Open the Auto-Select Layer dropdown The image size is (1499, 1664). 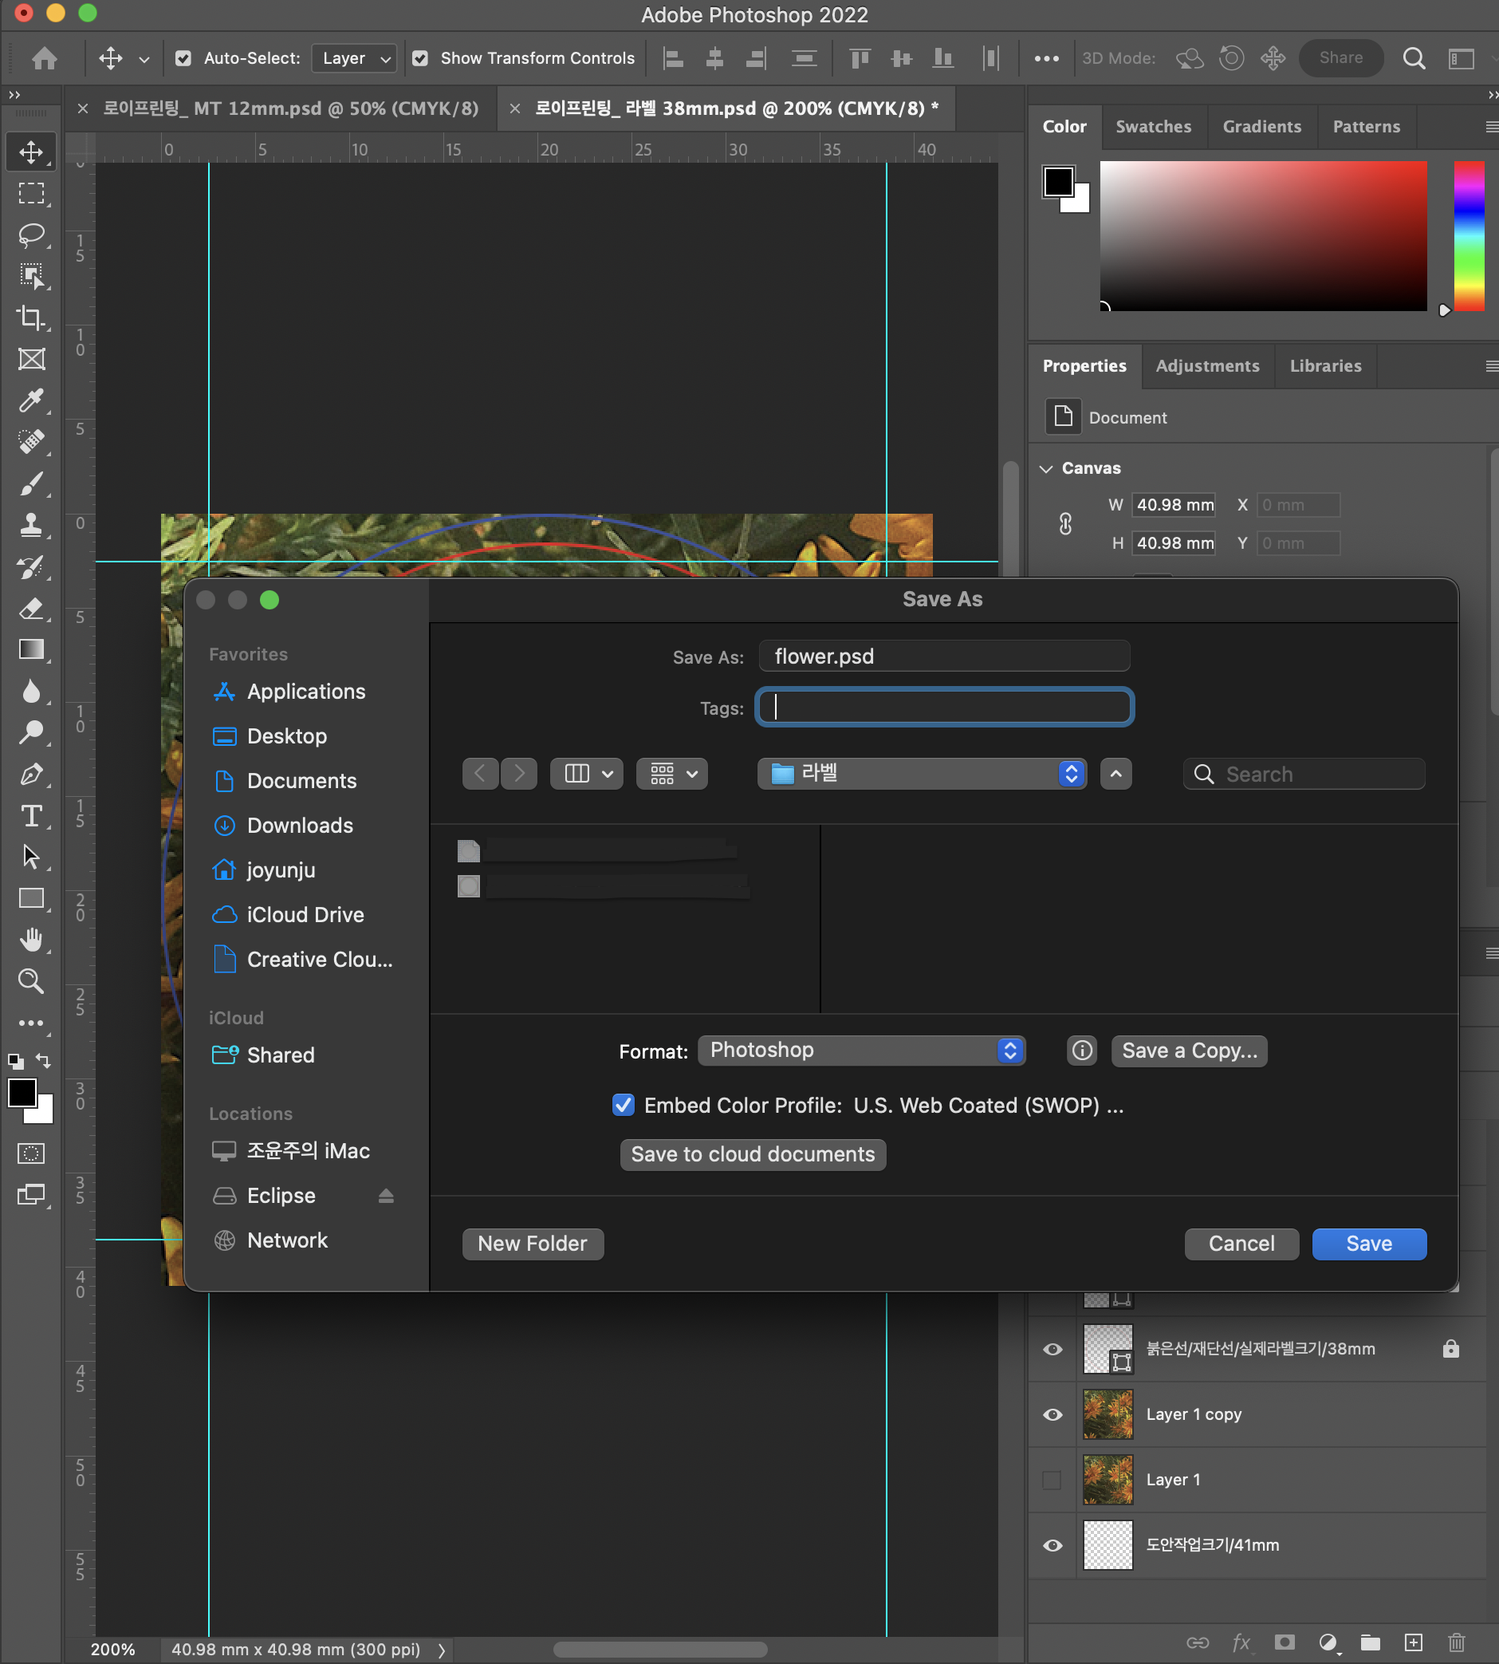[x=355, y=57]
